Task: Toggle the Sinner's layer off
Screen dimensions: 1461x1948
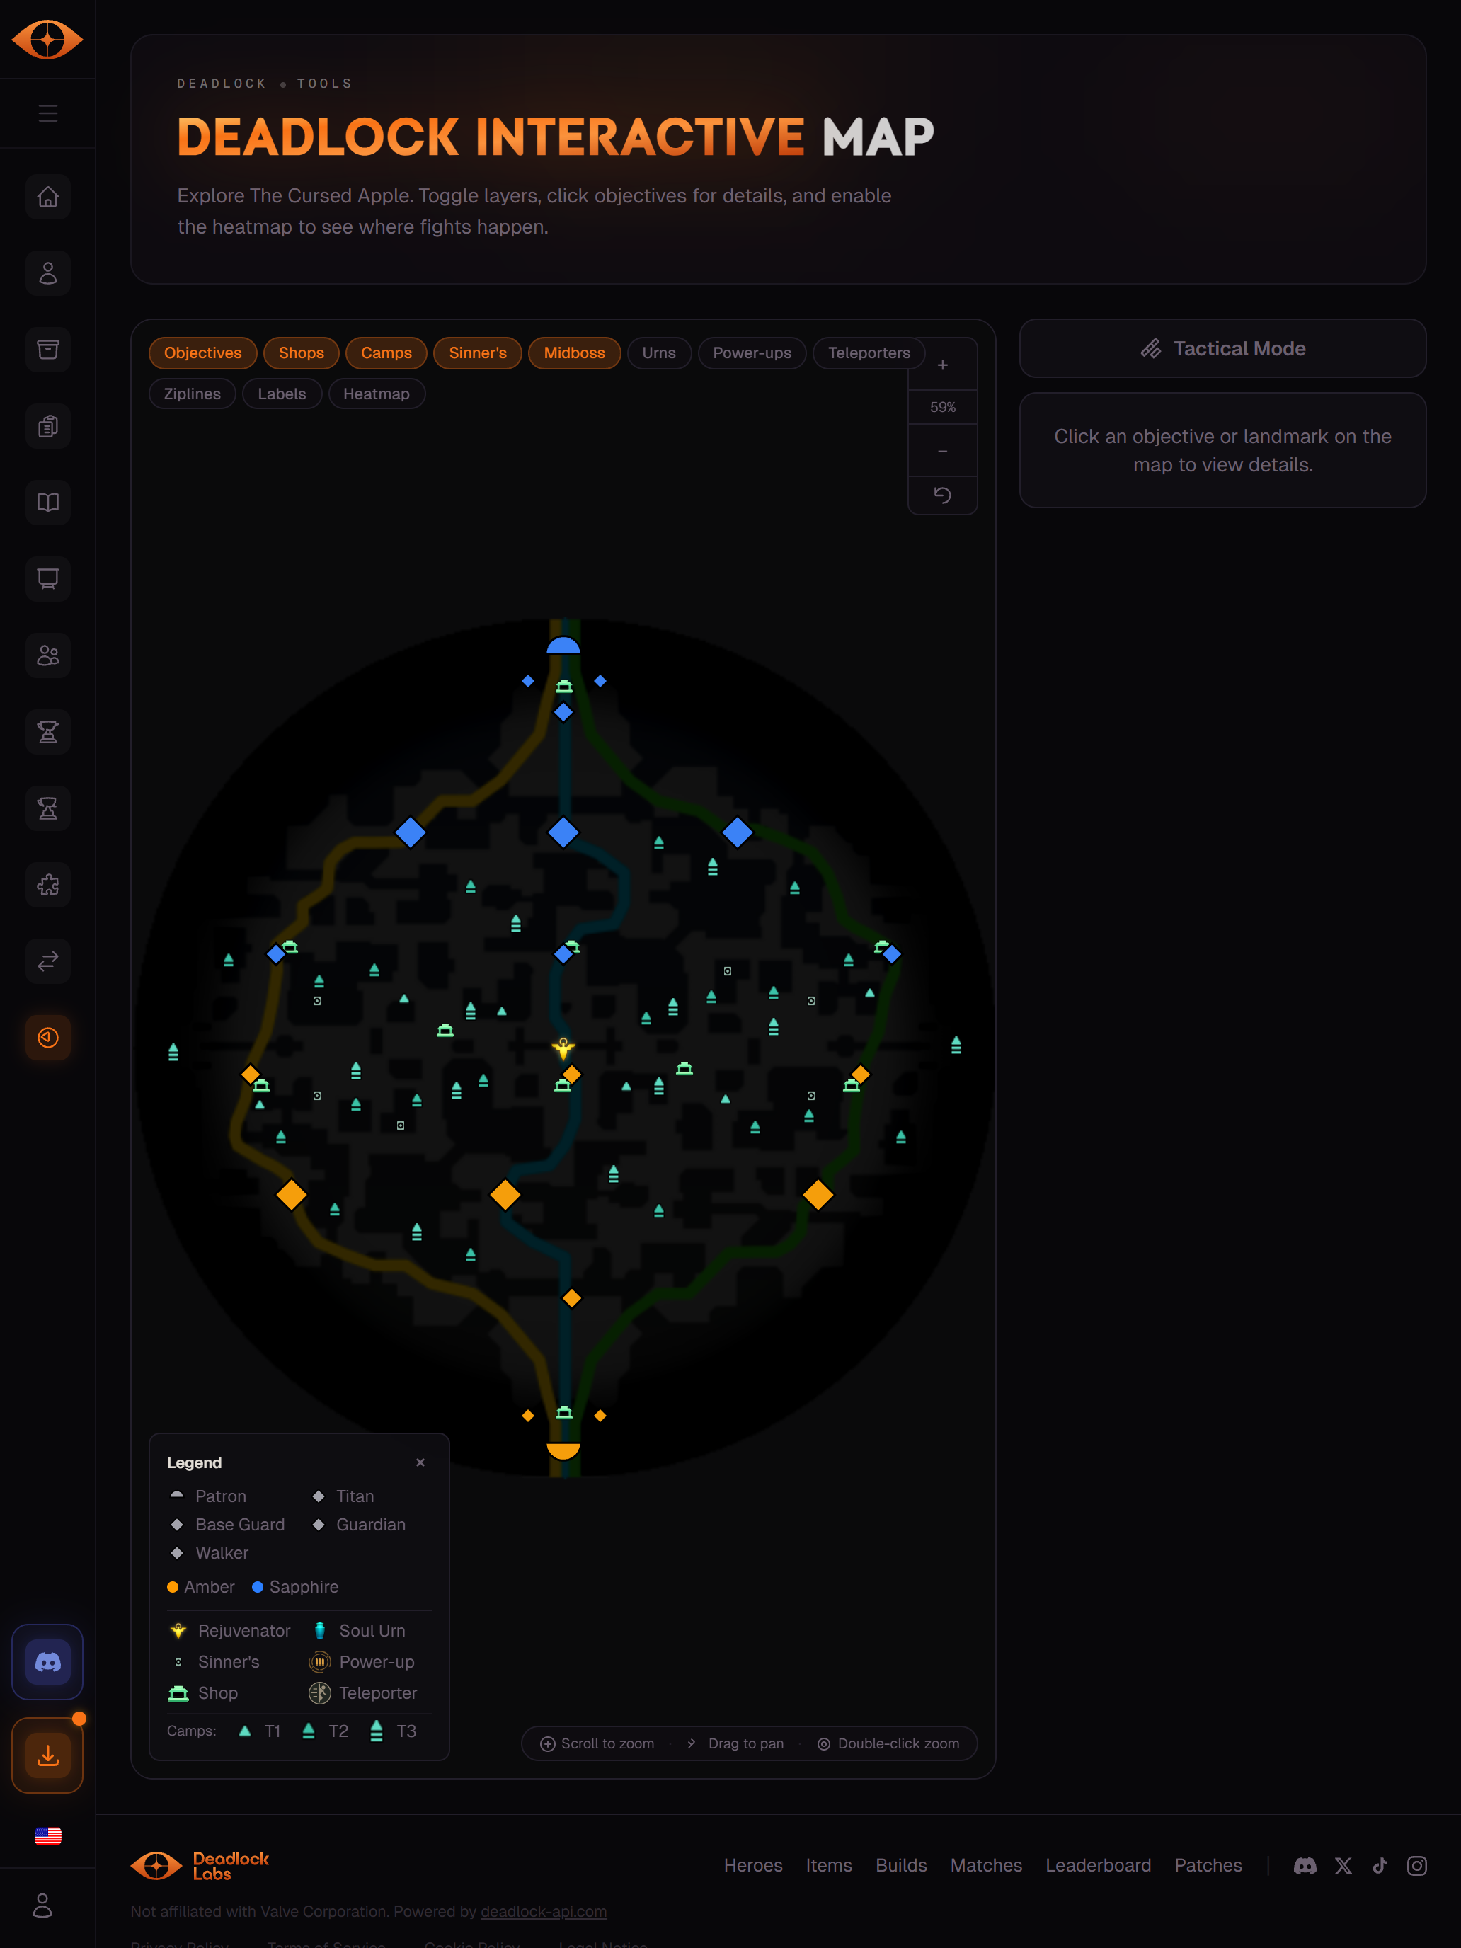Action: click(x=477, y=353)
